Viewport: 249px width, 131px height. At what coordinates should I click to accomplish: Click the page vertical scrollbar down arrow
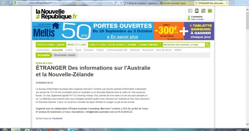point(247,124)
